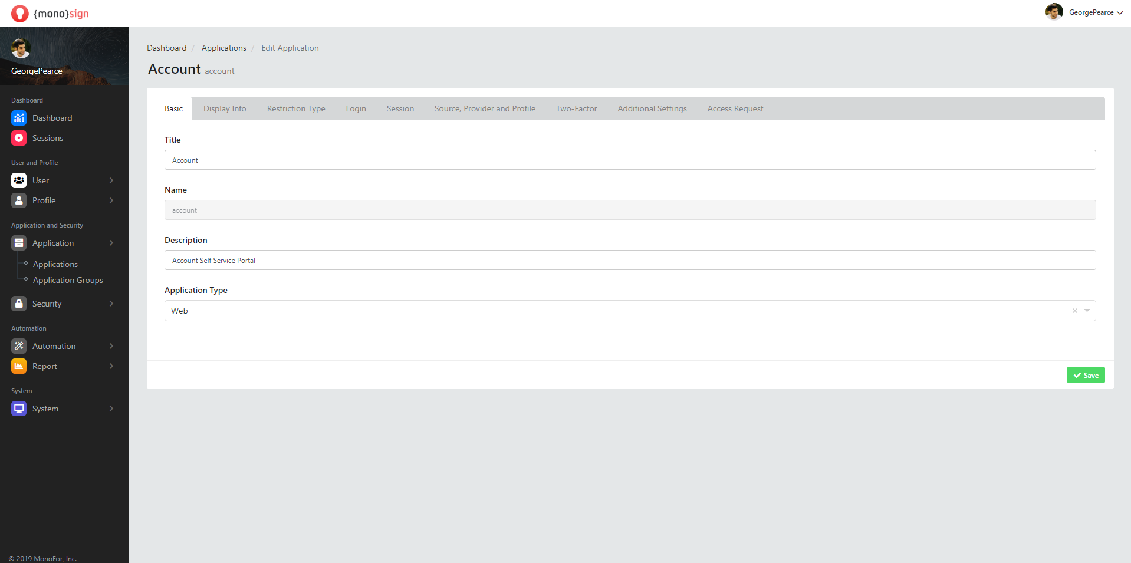This screenshot has width=1131, height=563.
Task: Open Applications submenu item in sidebar
Action: (55, 264)
